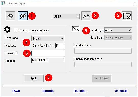Click the "Hide from computer users" label text
Viewport: 138px width, 97px height.
[x=34, y=30]
